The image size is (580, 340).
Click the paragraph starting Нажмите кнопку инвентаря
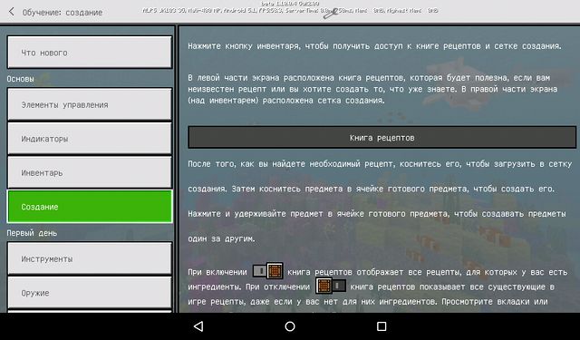(374, 46)
